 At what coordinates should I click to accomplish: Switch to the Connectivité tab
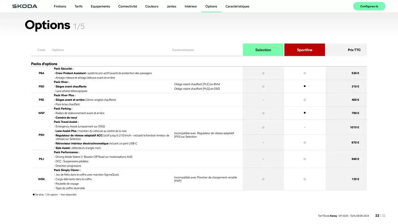[127, 6]
